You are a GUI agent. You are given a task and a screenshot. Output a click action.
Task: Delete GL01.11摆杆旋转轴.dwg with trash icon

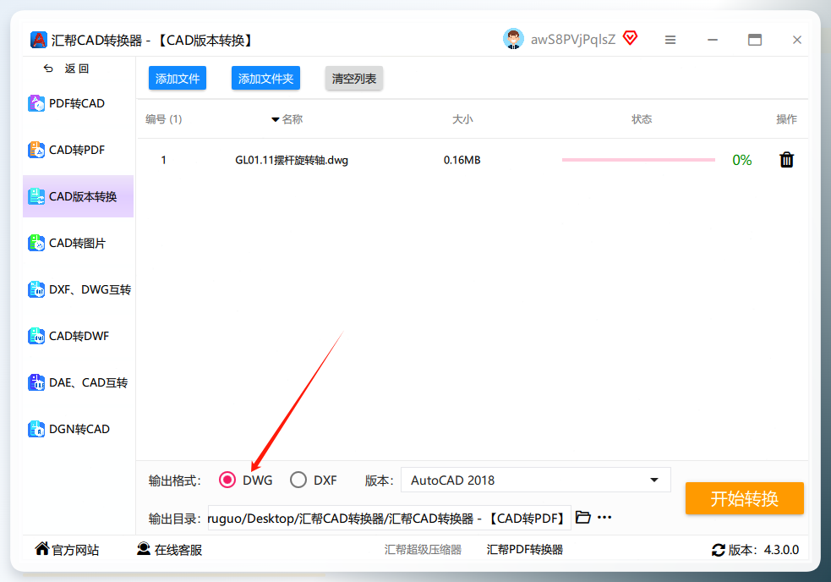pyautogui.click(x=786, y=160)
